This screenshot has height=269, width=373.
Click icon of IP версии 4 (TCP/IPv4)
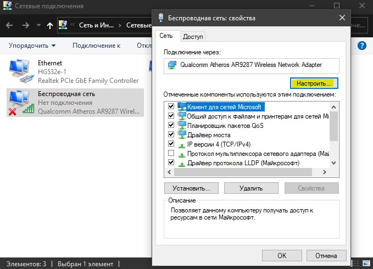pyautogui.click(x=182, y=145)
